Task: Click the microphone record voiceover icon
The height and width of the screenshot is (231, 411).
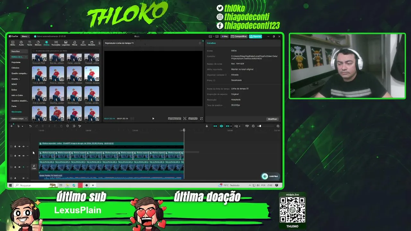Action: coord(207,126)
